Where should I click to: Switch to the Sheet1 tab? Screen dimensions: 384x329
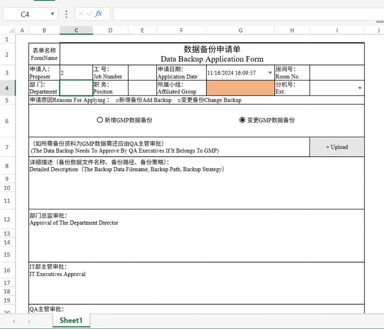point(71,320)
